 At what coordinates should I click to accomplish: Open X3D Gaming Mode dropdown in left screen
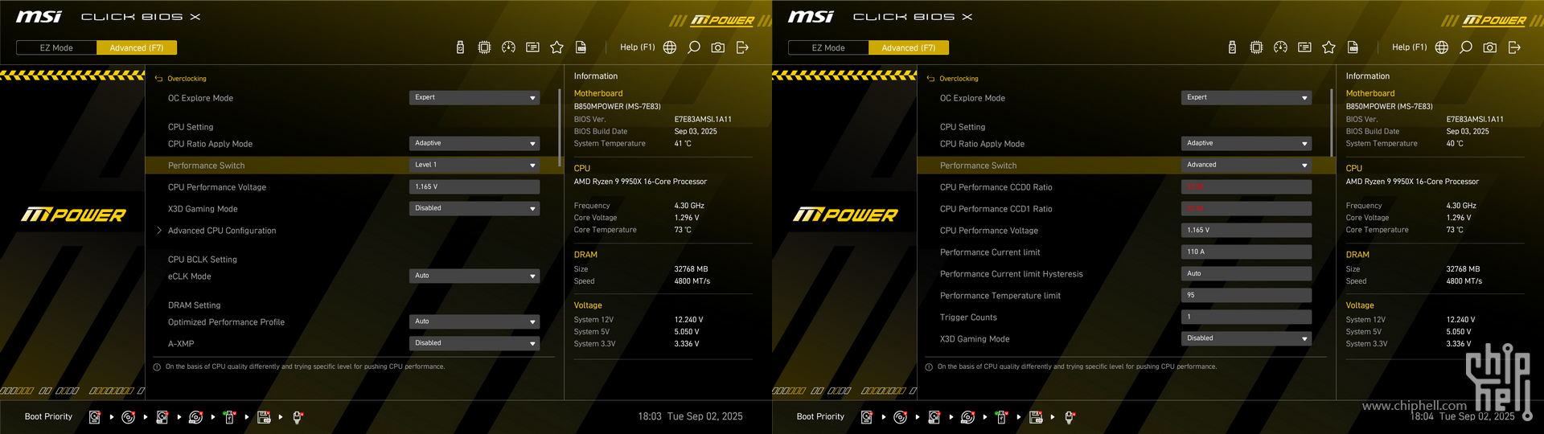tap(474, 208)
